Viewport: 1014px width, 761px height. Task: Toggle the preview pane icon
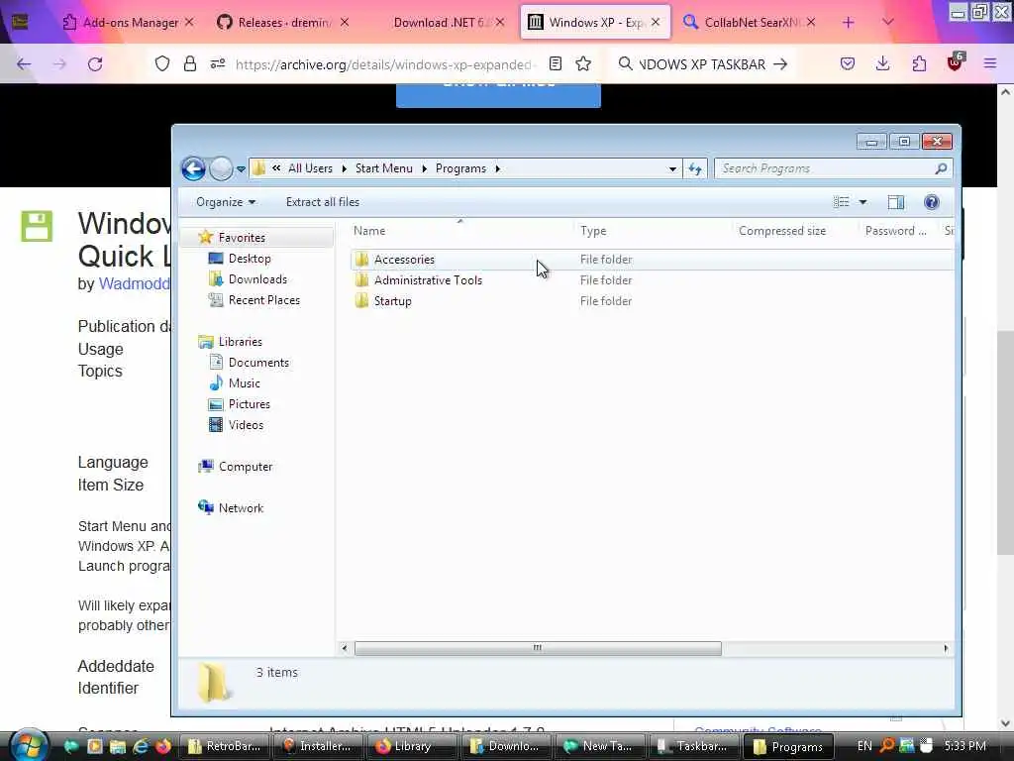pos(895,202)
